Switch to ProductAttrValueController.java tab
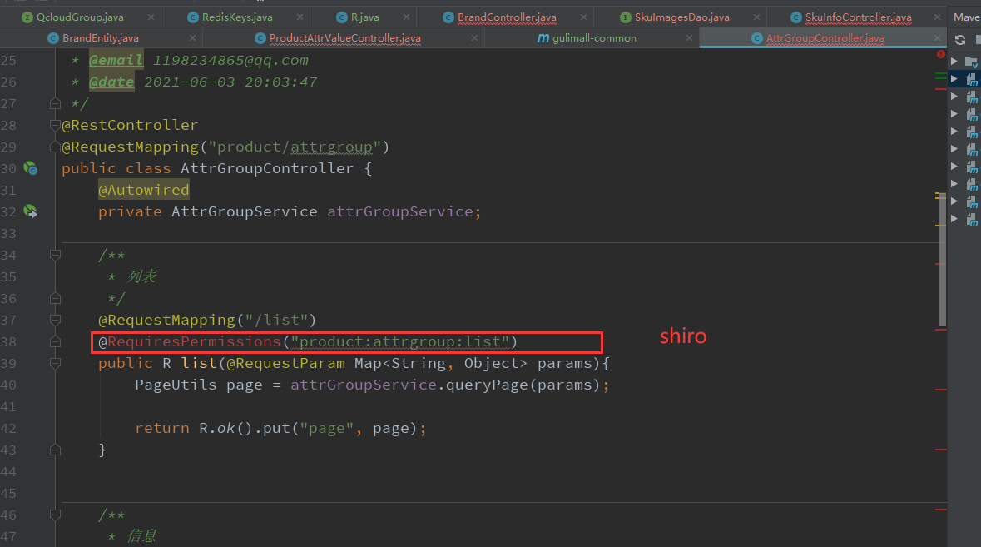Viewport: 981px width, 547px height. [x=344, y=38]
